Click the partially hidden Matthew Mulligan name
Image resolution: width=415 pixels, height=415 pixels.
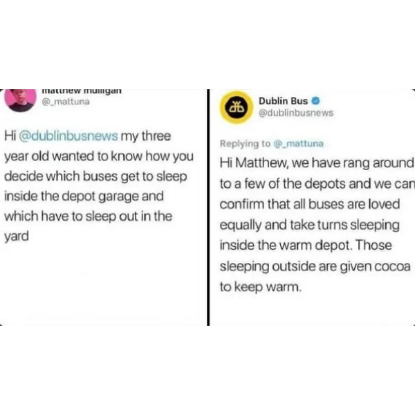(x=82, y=91)
